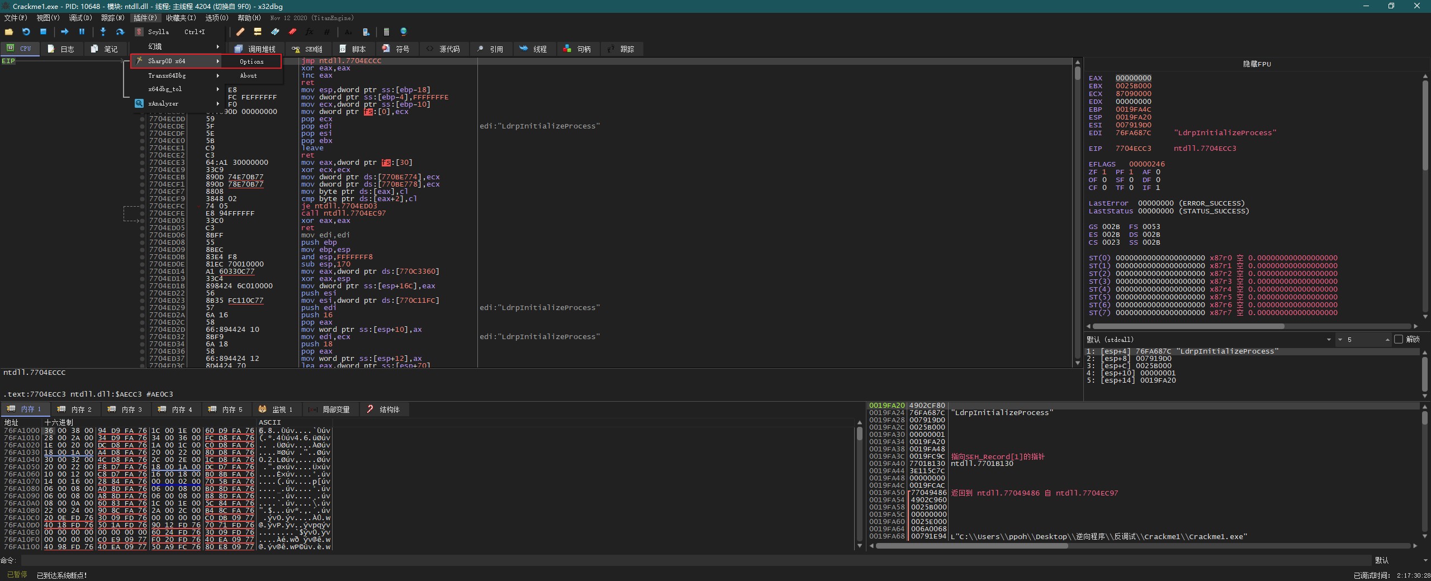Viewport: 1431px width, 581px height.
Task: Click the restart debugging icon
Action: click(x=26, y=32)
